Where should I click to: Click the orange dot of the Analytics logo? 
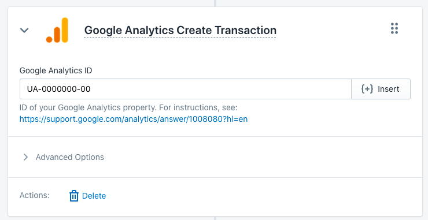pyautogui.click(x=49, y=39)
